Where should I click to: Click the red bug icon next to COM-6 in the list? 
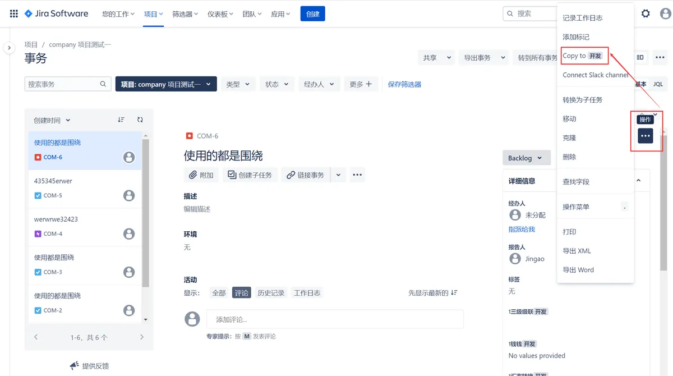tap(38, 158)
